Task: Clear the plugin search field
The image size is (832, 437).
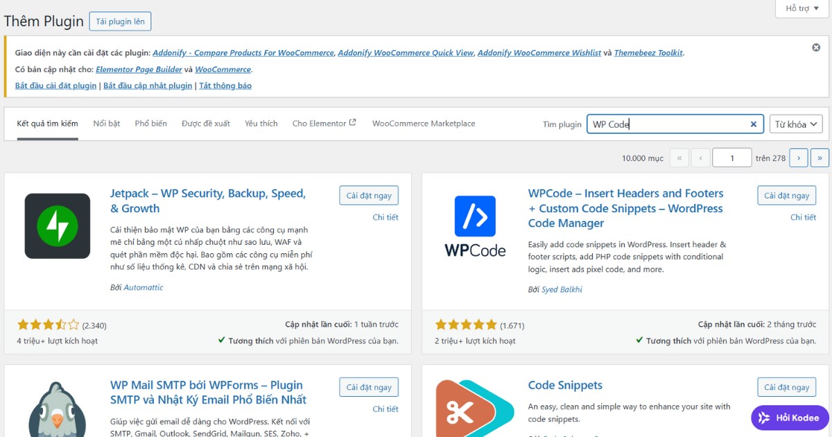Action: click(754, 124)
